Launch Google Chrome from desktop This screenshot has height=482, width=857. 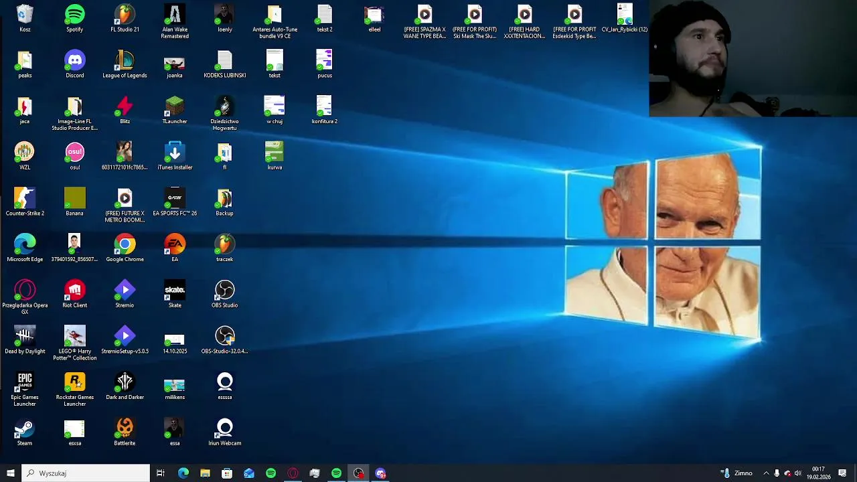125,248
